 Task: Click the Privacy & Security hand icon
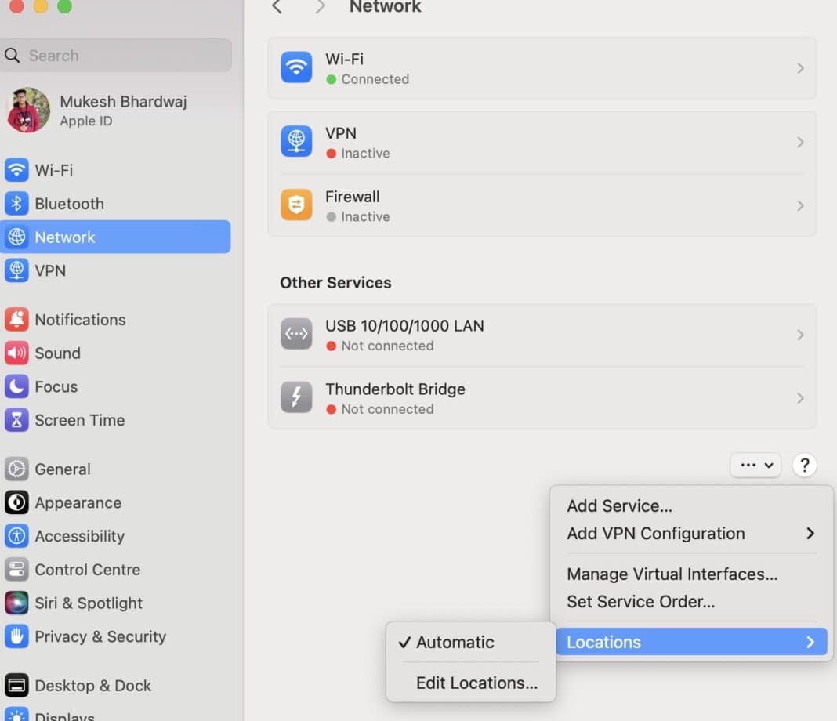click(x=16, y=637)
